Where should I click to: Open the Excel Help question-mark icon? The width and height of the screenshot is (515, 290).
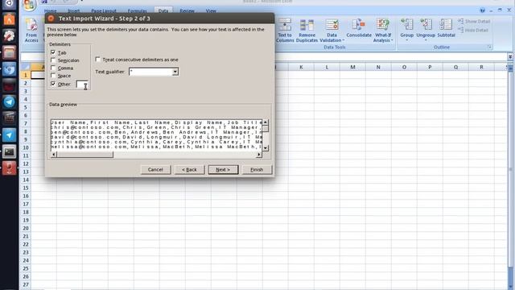click(482, 10)
